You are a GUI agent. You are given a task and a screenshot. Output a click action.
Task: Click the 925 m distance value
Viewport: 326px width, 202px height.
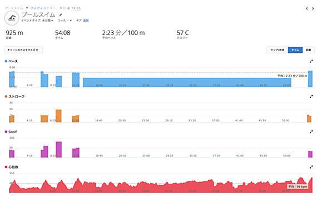click(14, 33)
